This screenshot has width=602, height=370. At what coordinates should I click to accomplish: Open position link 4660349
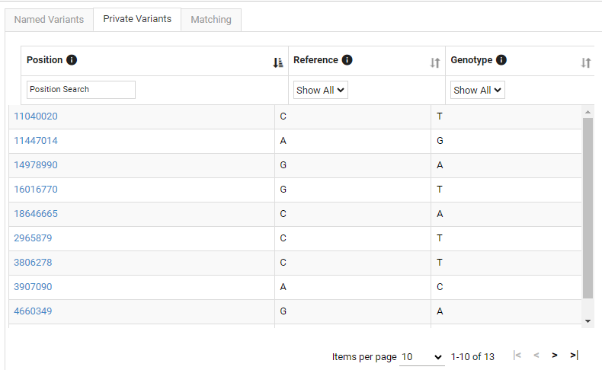(33, 311)
